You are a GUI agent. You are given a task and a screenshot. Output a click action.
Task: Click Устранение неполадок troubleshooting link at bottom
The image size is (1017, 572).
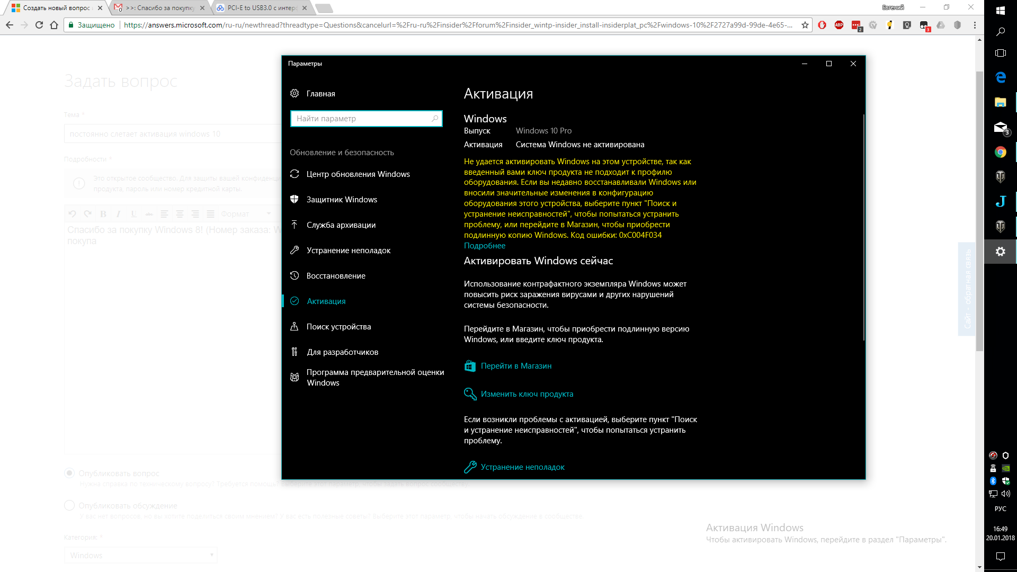(x=522, y=467)
